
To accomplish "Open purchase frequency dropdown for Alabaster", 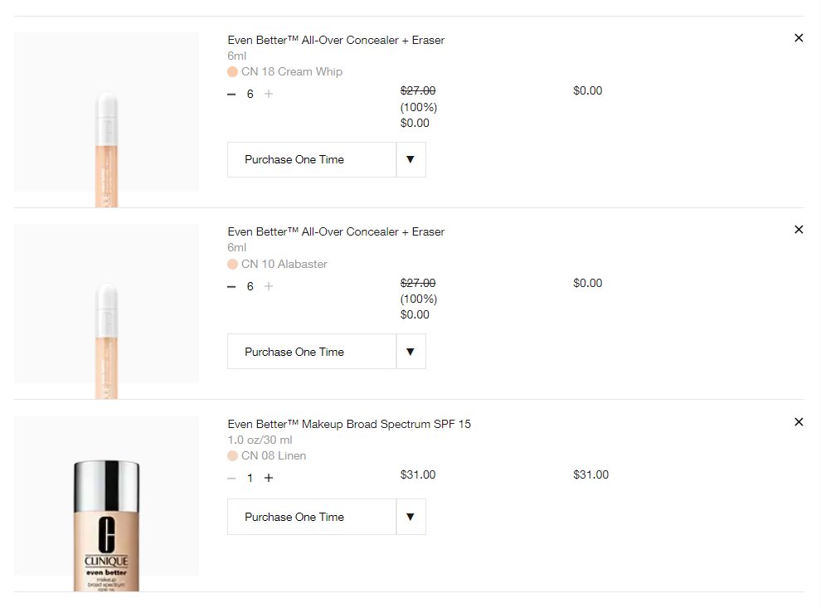I will (x=326, y=352).
